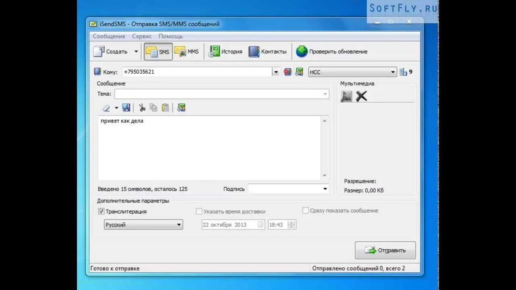Cut text with the scissors icon
The height and width of the screenshot is (290, 516).
[x=142, y=108]
